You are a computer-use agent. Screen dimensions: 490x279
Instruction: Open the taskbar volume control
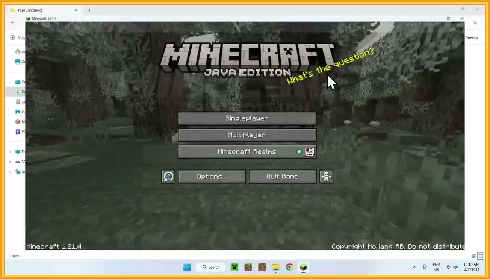pos(455,267)
